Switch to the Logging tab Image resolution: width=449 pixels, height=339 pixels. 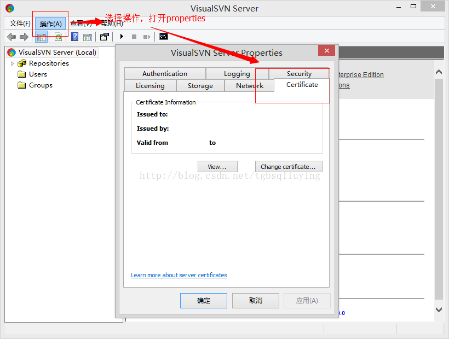click(237, 74)
